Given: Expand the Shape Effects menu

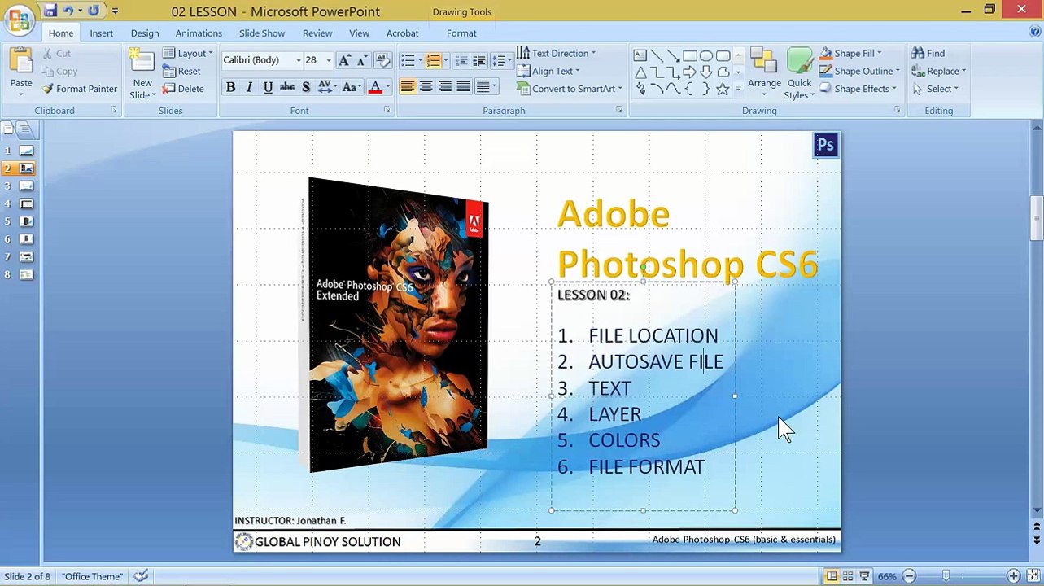Looking at the screenshot, I should 858,89.
